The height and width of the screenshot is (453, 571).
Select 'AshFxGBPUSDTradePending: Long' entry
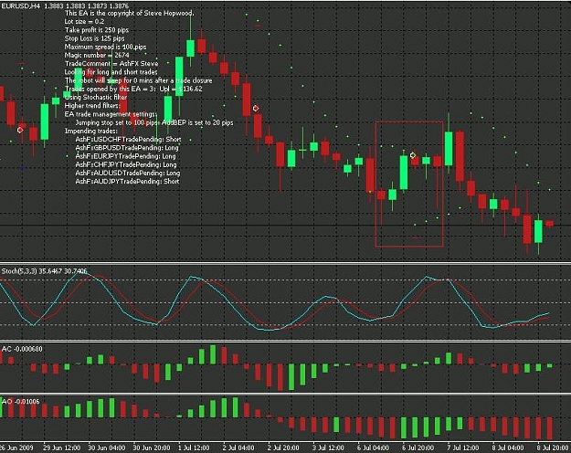coord(127,147)
